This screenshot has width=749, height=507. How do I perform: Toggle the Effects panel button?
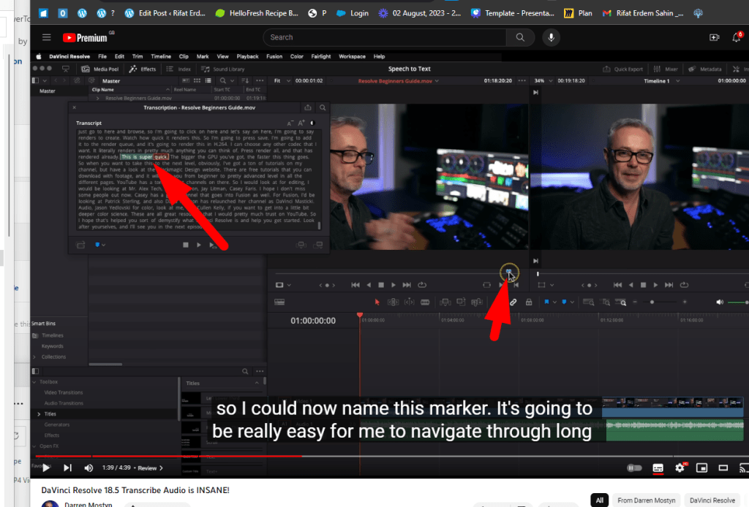(143, 69)
